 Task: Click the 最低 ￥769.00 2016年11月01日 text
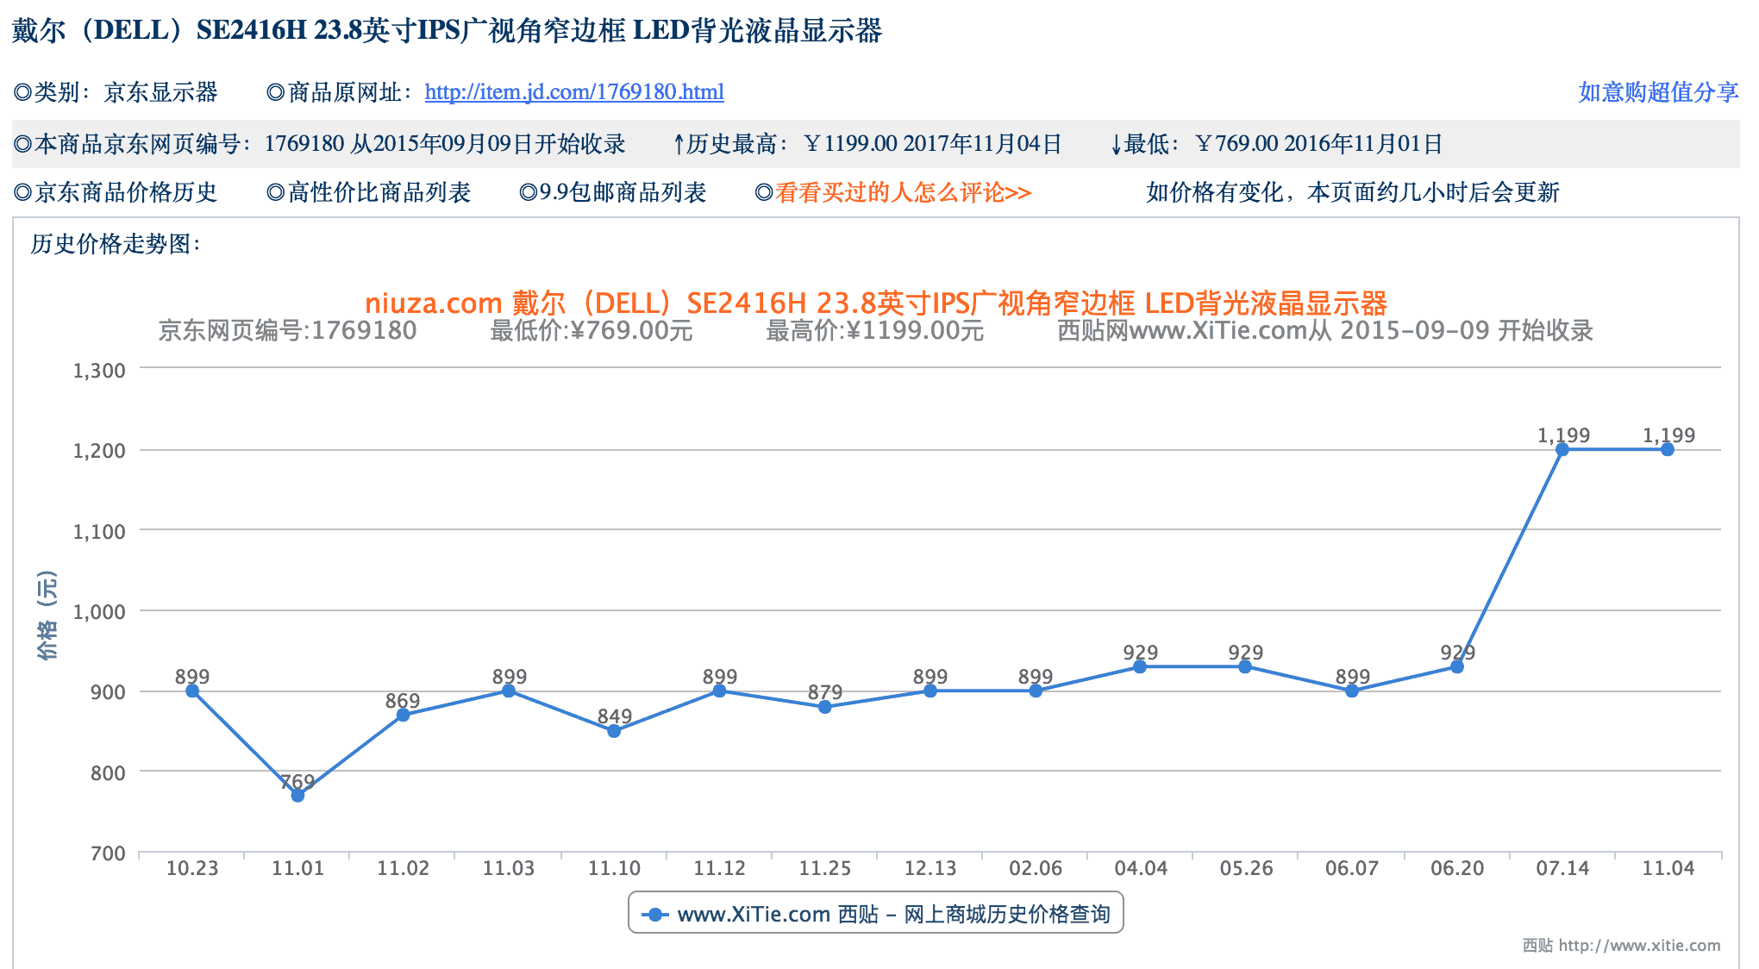[x=1277, y=143]
